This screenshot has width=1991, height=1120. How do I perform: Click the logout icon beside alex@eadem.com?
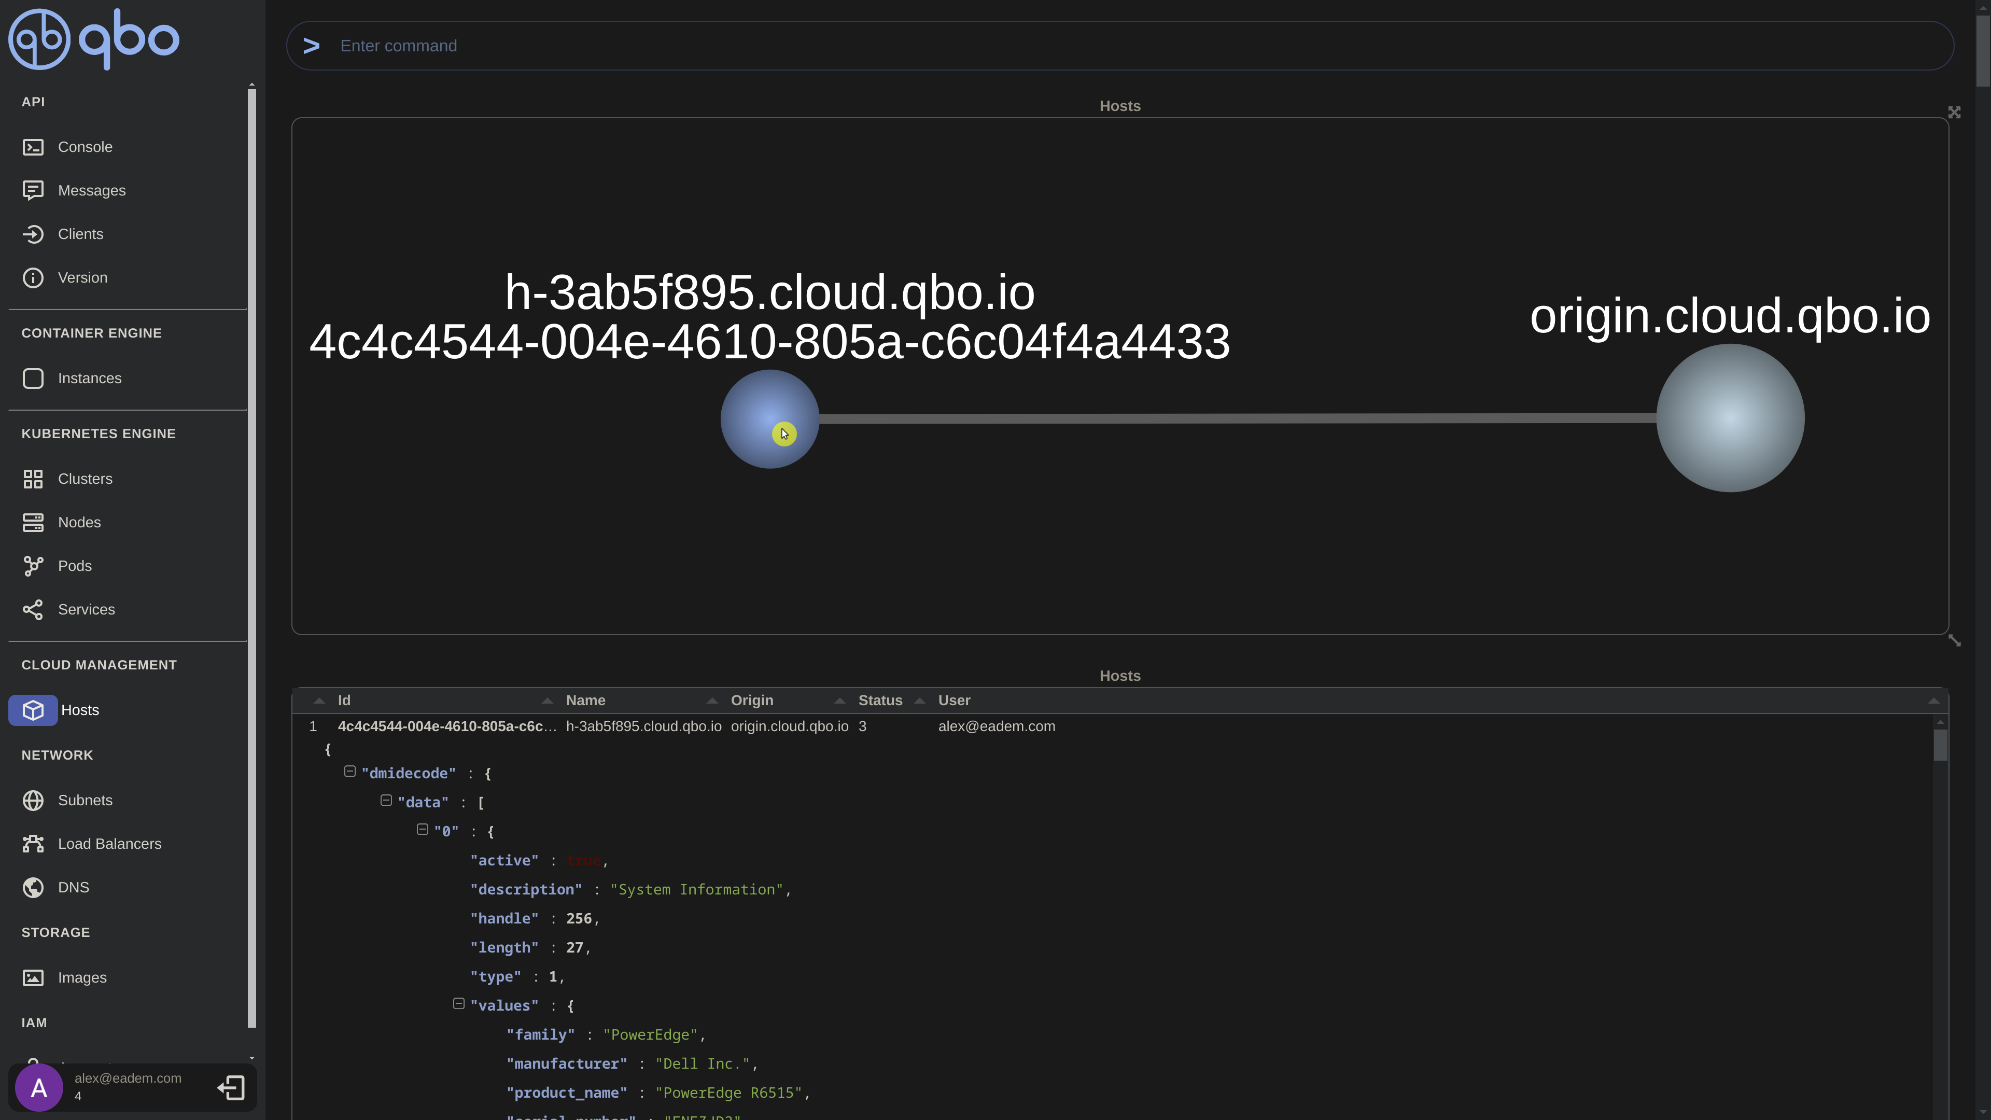231,1087
